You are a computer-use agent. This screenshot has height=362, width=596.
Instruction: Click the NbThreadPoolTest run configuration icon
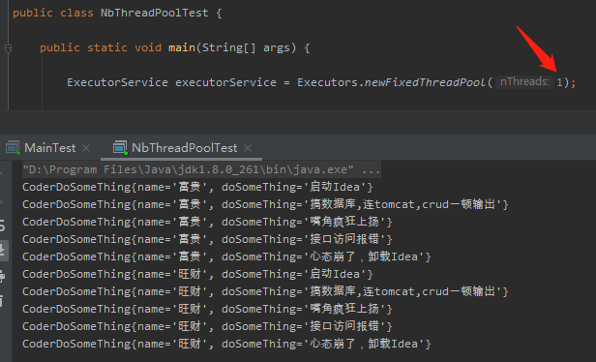coord(120,148)
